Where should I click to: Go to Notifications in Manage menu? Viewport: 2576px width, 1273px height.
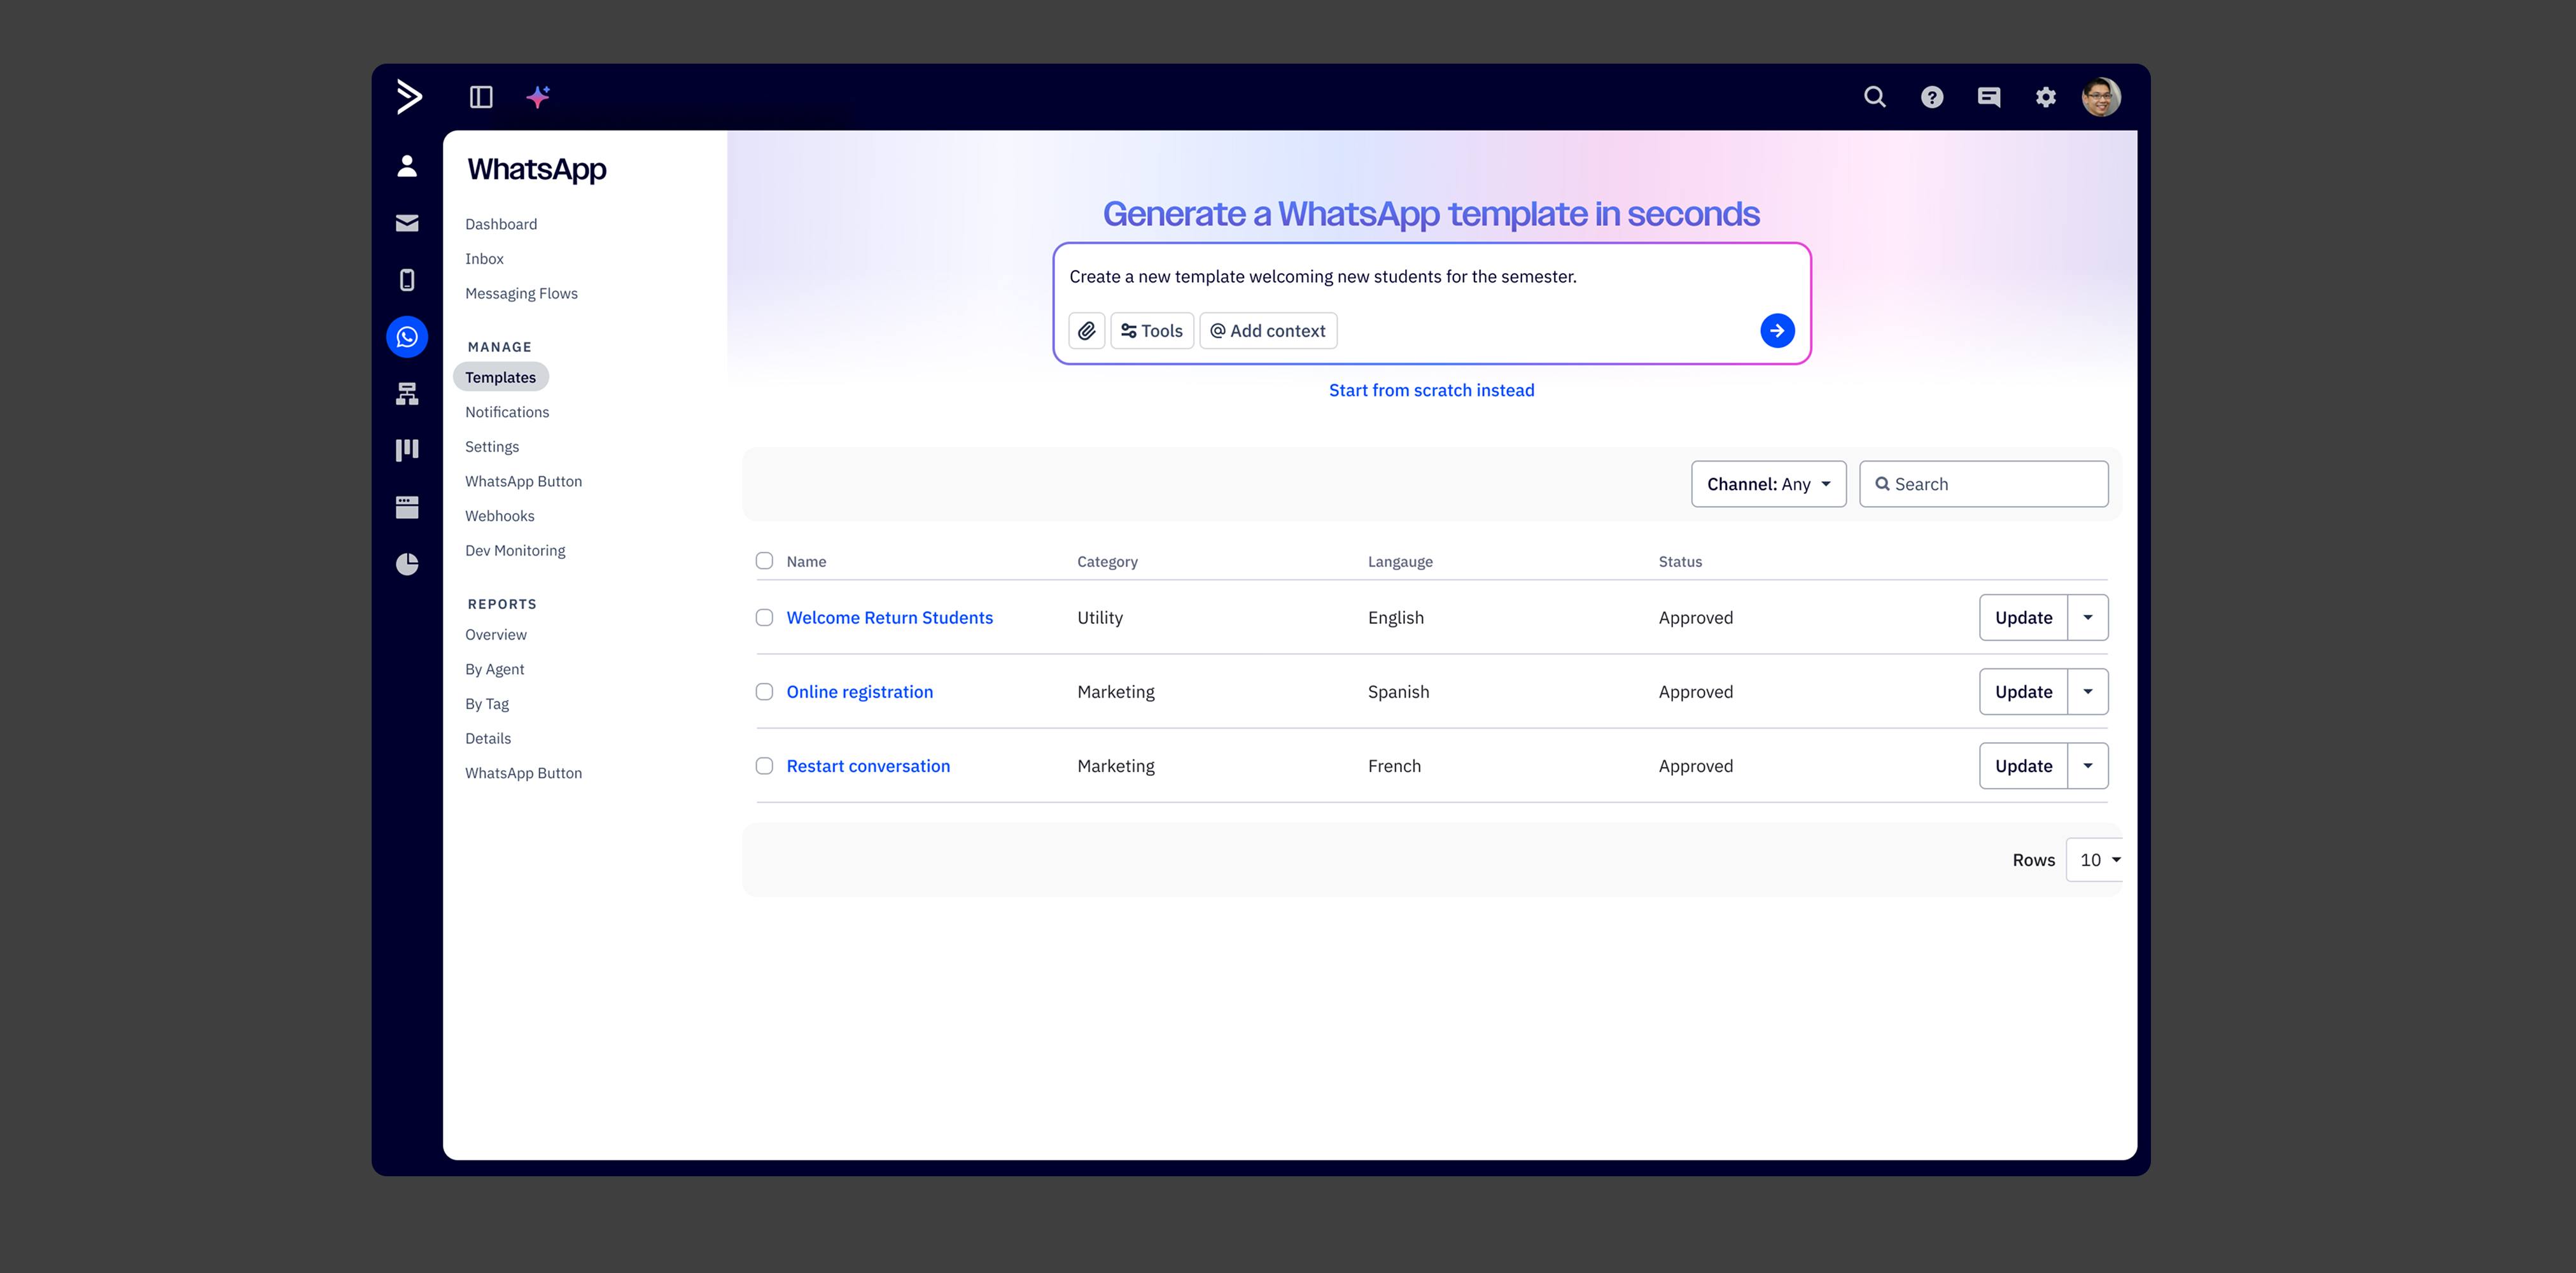(507, 412)
